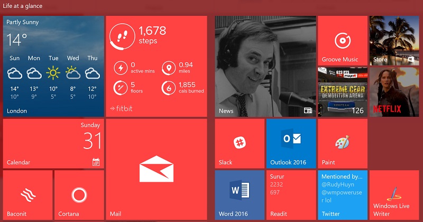
Task: Click the Partly Sunny weather heading
Action: (23, 22)
